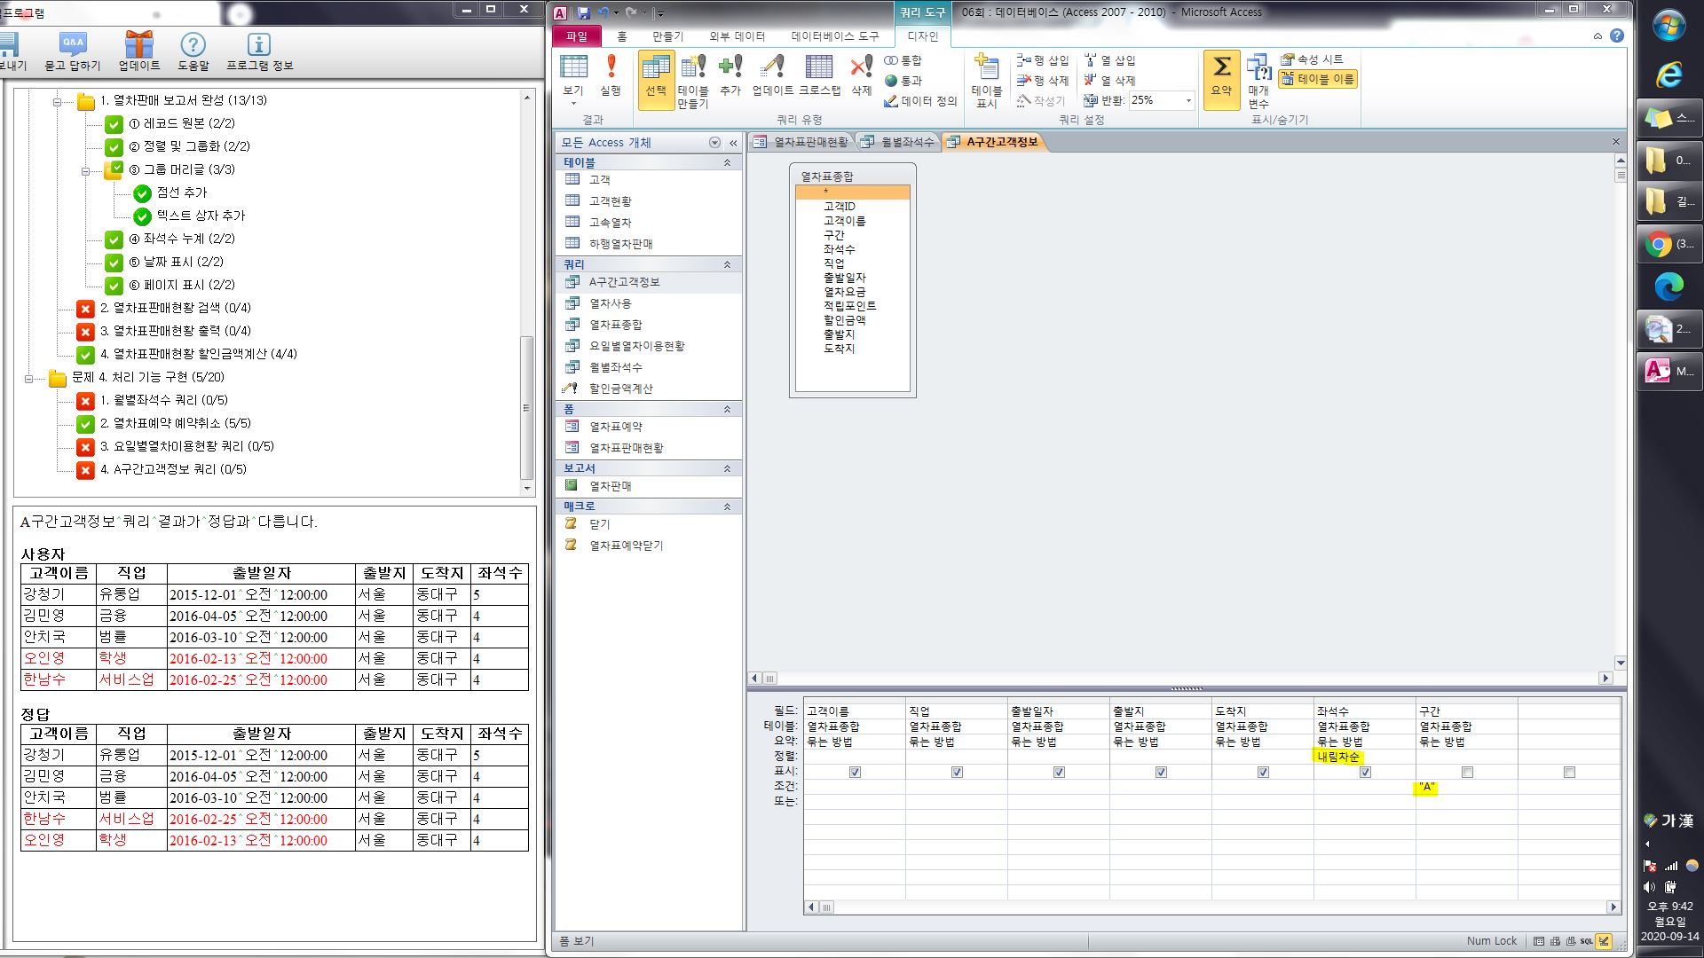Click the Help (도움말) icon in grader
The image size is (1704, 958).
tap(193, 51)
